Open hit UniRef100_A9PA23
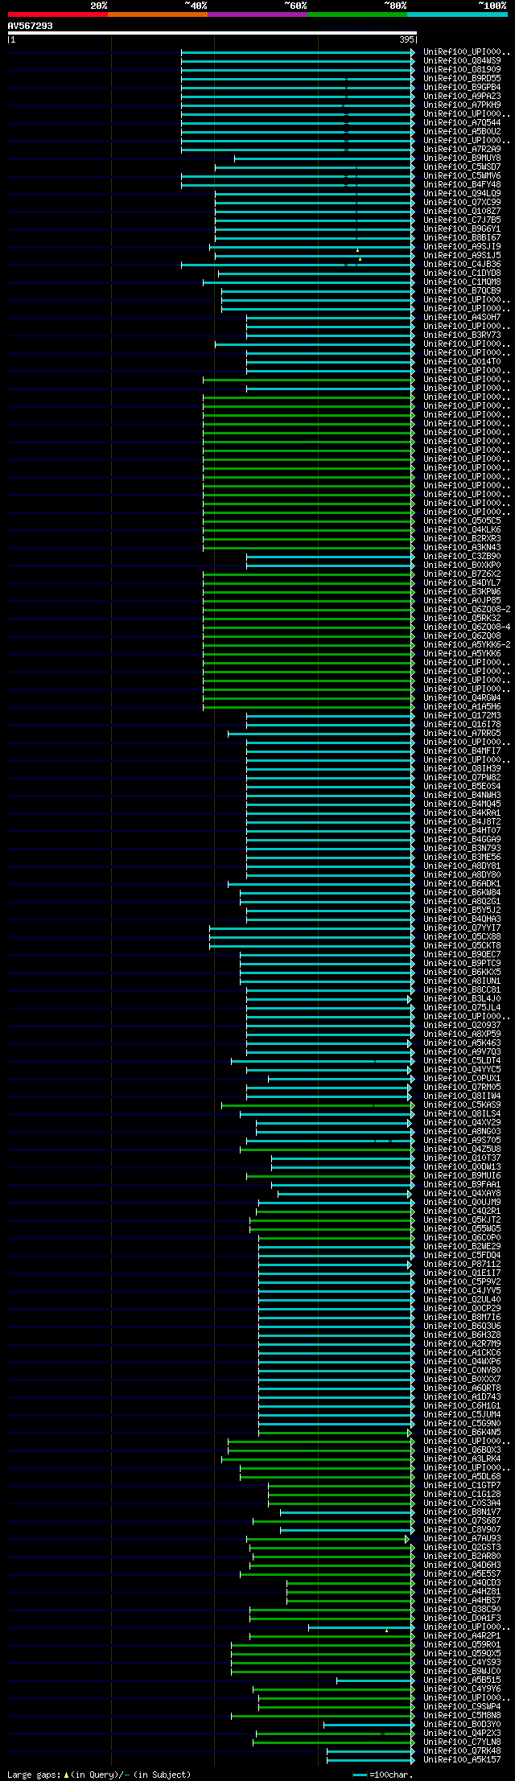Screen dimensions: 515x1781 point(462,96)
